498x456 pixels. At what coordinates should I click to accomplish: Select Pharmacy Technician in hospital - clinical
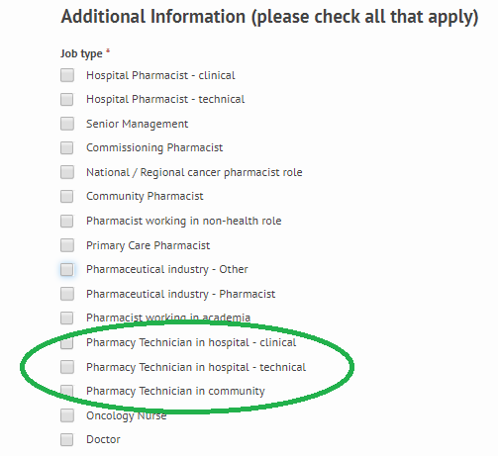[67, 342]
